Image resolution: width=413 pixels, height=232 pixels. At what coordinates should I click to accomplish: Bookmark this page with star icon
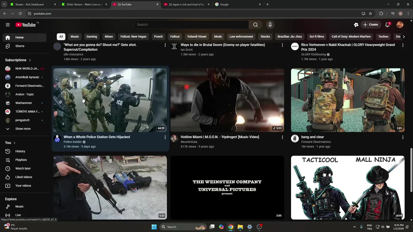click(x=370, y=14)
